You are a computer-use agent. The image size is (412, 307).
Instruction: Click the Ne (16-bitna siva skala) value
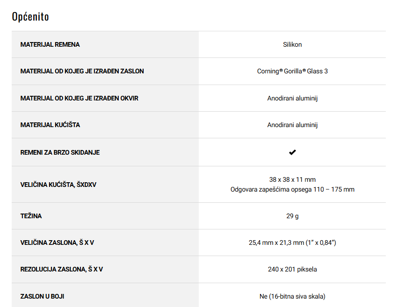[292, 296]
